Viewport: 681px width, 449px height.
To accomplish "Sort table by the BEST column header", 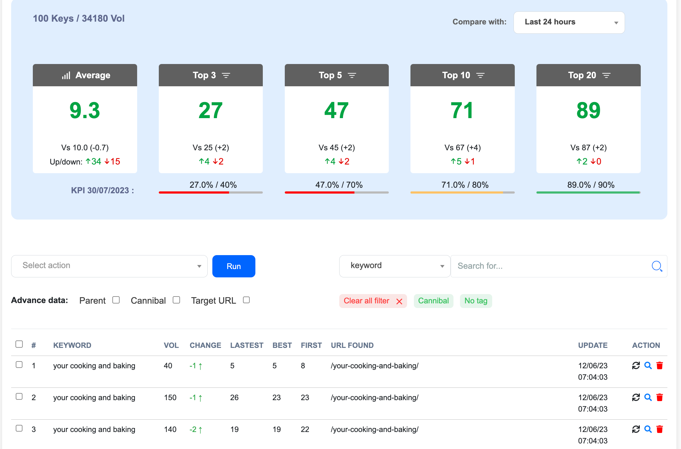I will 282,345.
